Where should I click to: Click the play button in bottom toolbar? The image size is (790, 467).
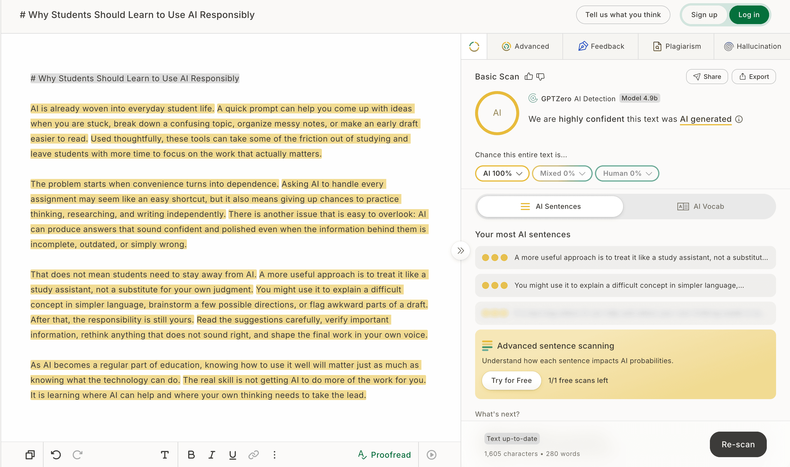(431, 455)
